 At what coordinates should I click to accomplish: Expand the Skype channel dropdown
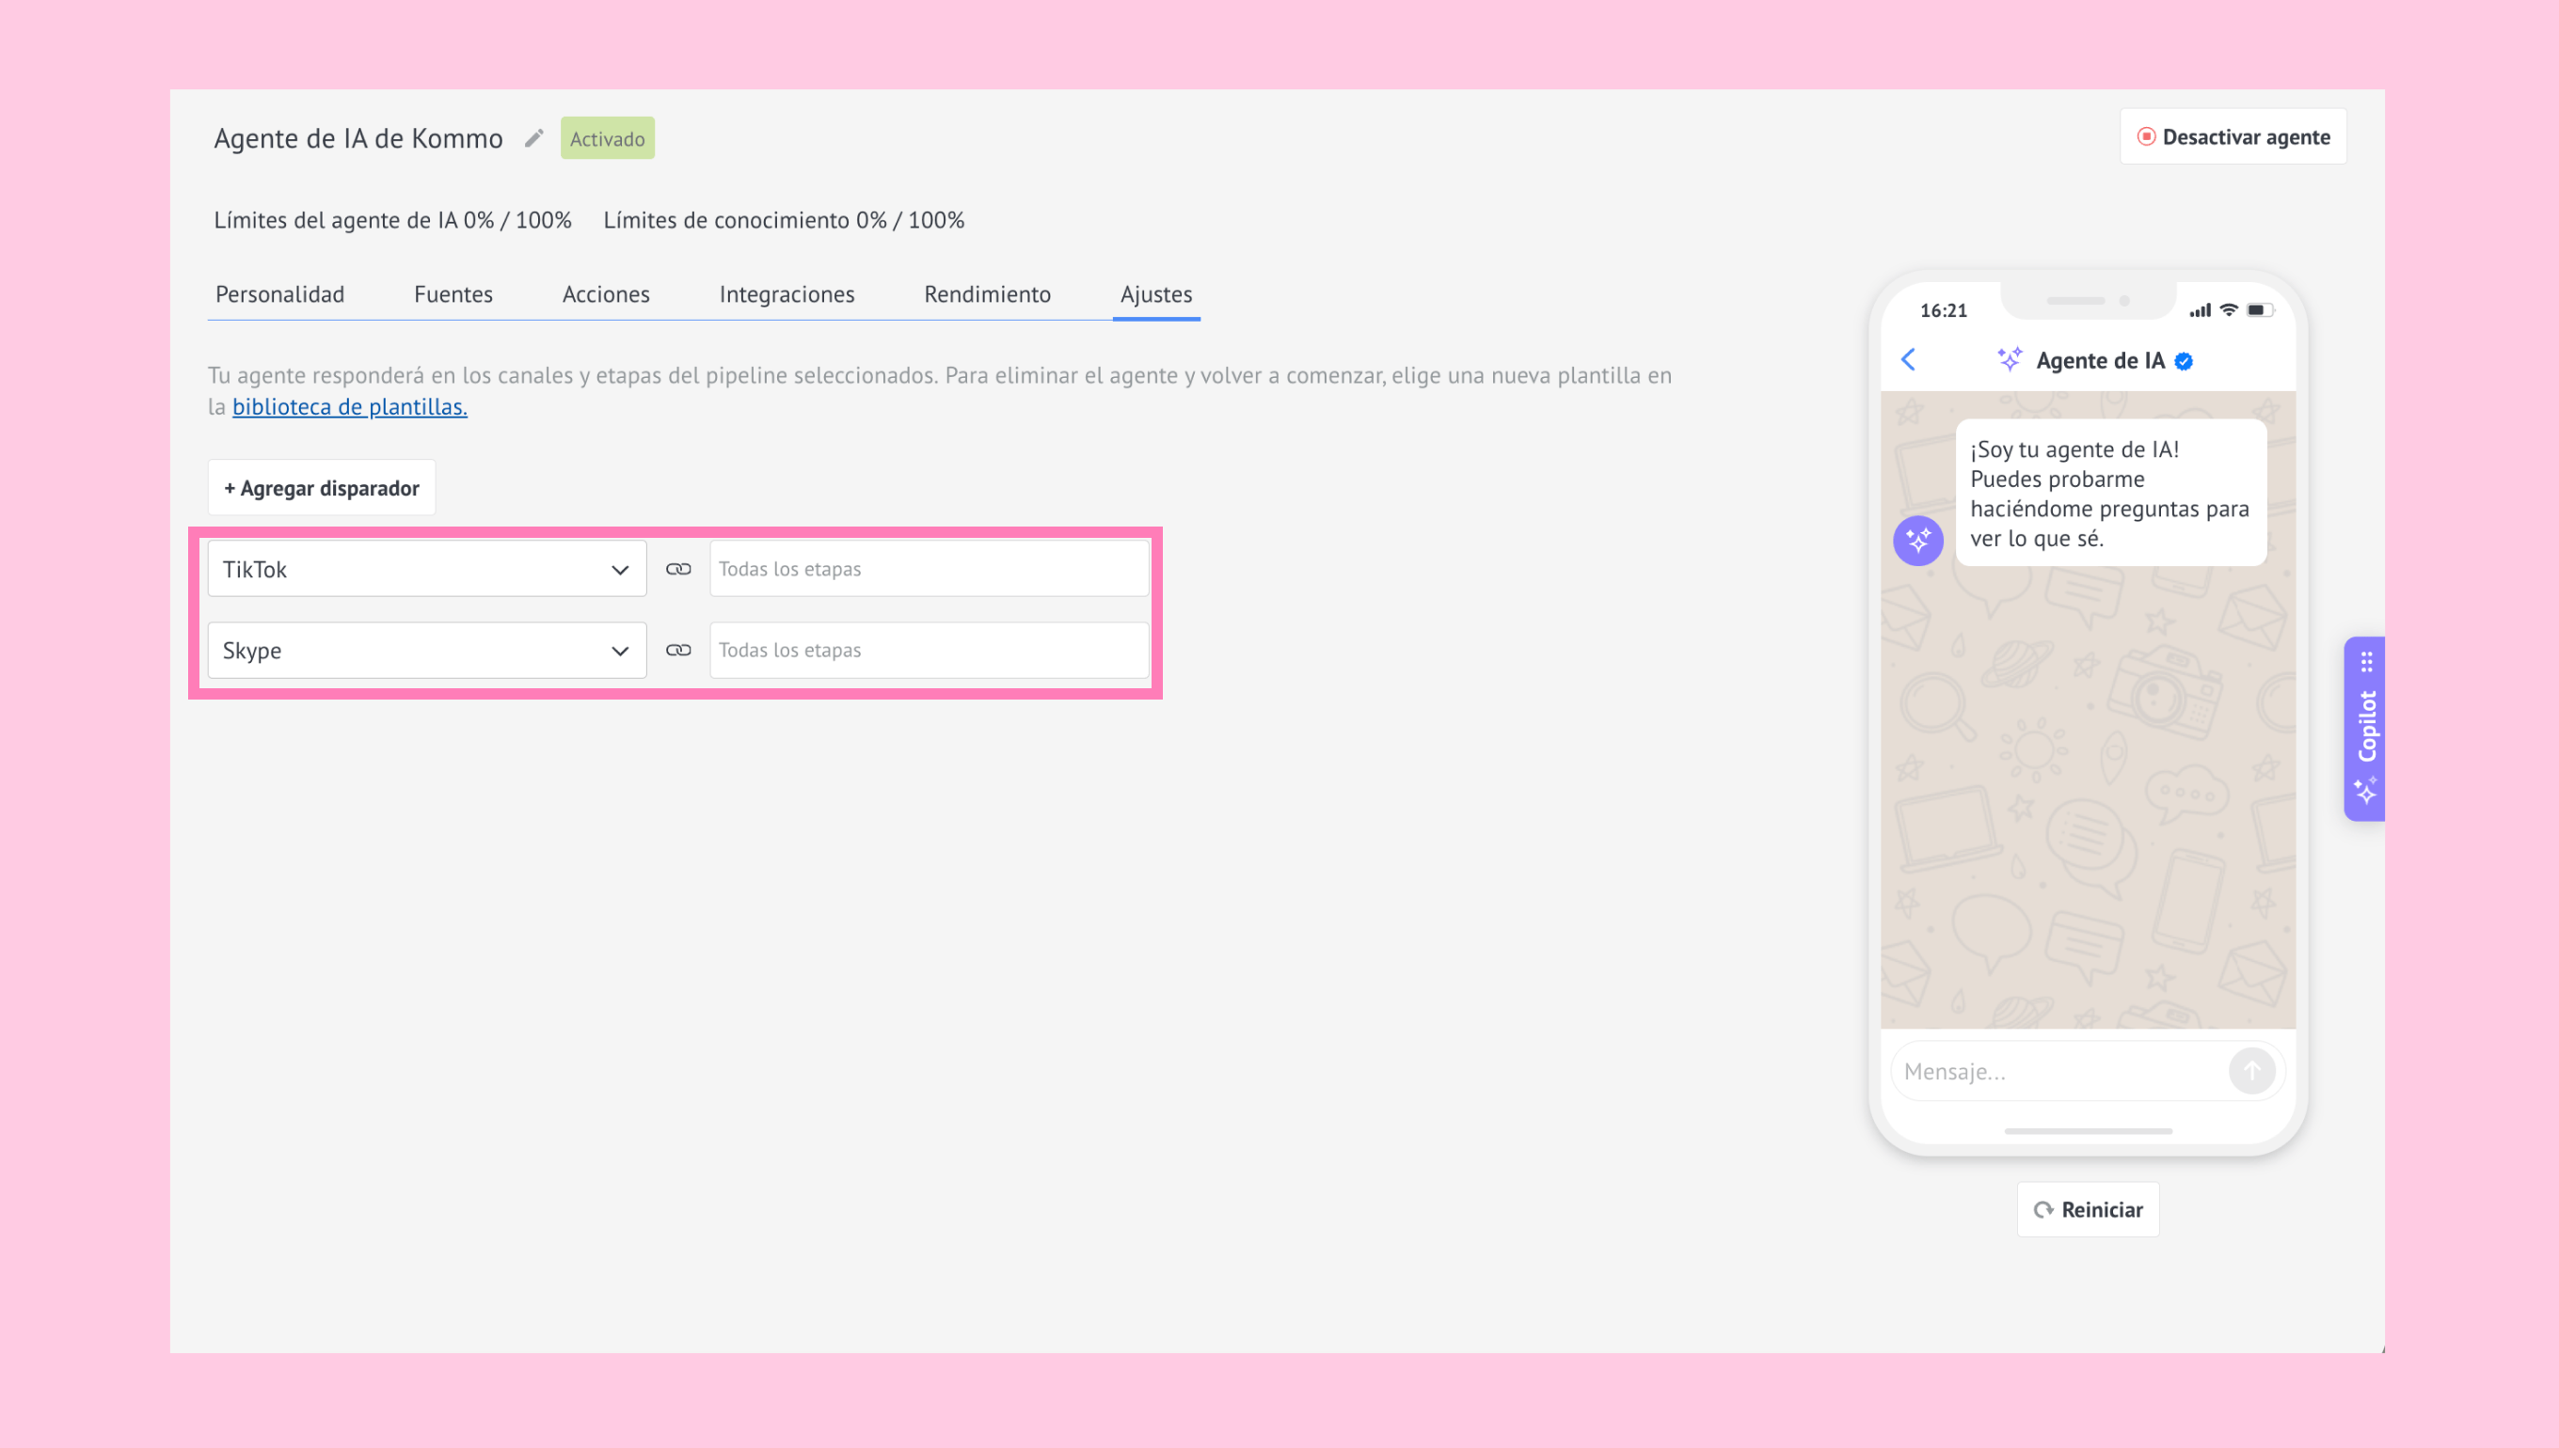(427, 651)
